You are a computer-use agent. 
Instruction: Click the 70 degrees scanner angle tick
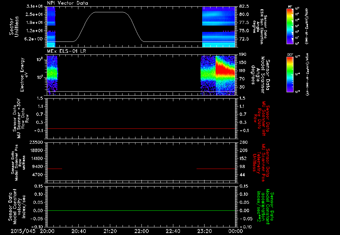tap(242, 79)
